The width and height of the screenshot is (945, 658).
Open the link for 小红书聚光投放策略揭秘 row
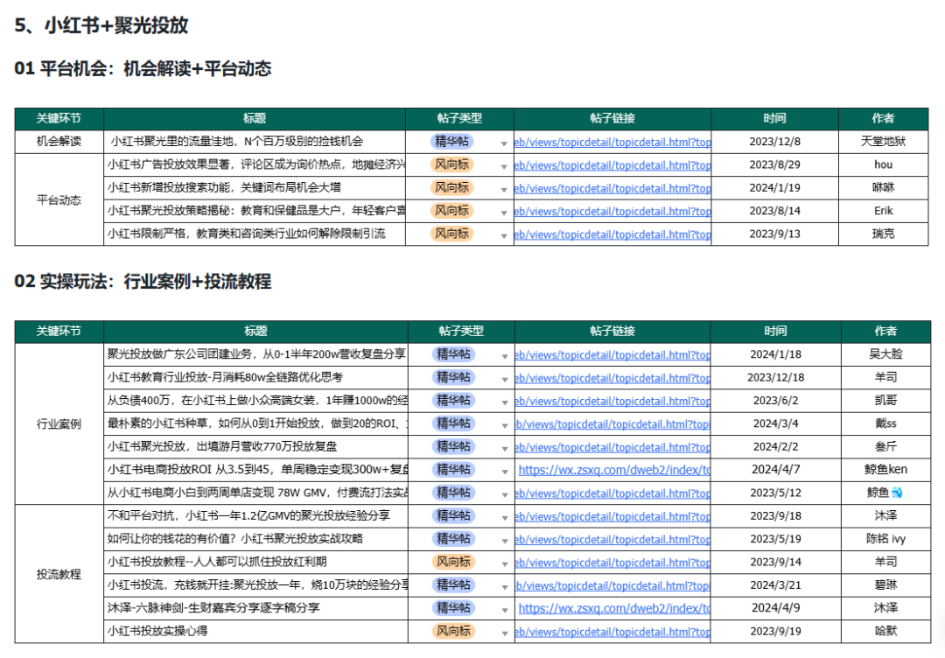[612, 211]
